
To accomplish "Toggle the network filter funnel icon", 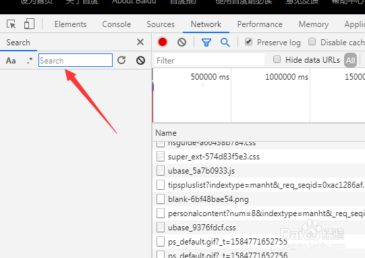I will coord(206,43).
